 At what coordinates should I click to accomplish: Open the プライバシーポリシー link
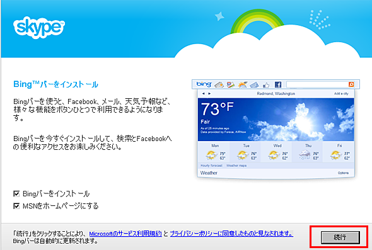pyautogui.click(x=231, y=234)
